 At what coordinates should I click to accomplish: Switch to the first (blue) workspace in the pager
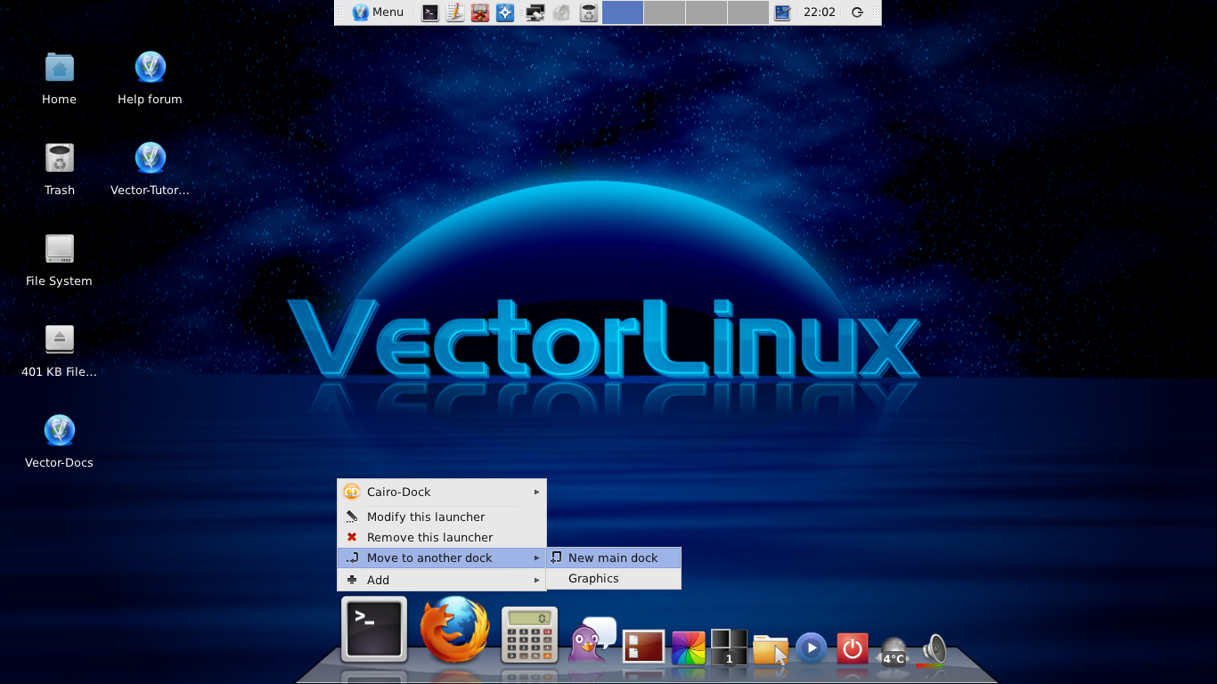point(623,12)
